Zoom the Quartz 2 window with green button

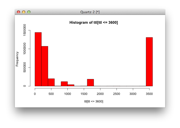[29, 12]
